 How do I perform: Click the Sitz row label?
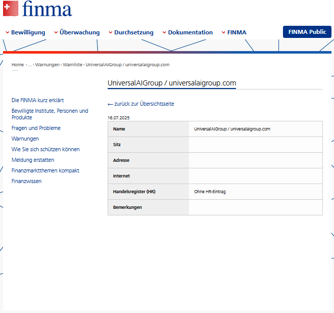click(x=117, y=145)
